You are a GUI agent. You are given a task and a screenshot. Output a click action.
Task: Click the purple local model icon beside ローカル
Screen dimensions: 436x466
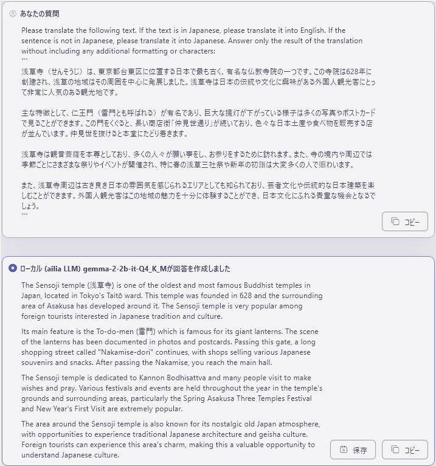[x=13, y=268]
